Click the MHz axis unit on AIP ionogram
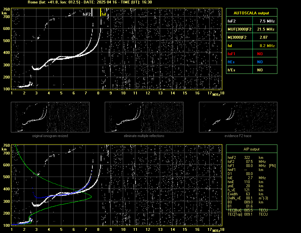Screen dimensions: 301x233 pyautogui.click(x=216, y=231)
